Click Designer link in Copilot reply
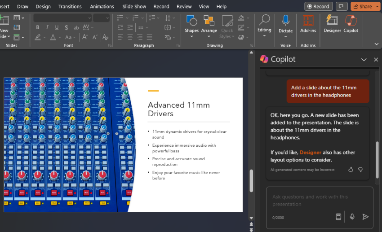This screenshot has height=232, width=382. [x=311, y=153]
